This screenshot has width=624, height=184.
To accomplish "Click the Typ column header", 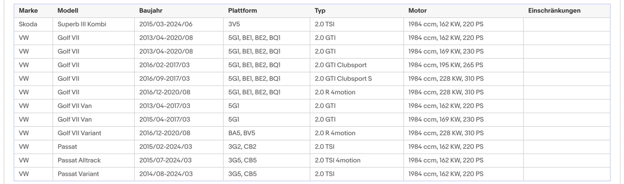I will point(320,11).
